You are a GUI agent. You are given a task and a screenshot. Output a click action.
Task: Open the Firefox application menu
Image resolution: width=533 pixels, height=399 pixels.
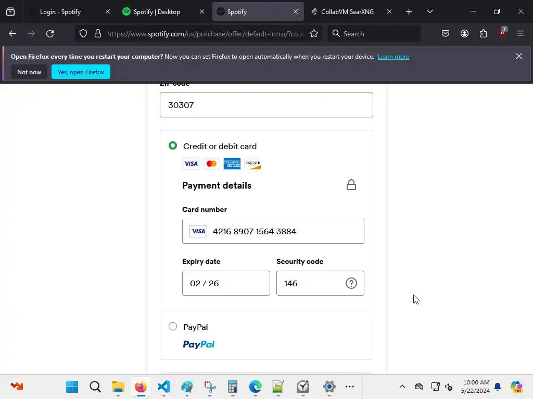[521, 34]
